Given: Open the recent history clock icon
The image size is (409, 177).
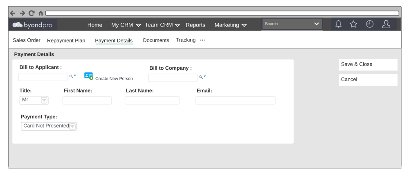Looking at the screenshot, I should point(369,25).
